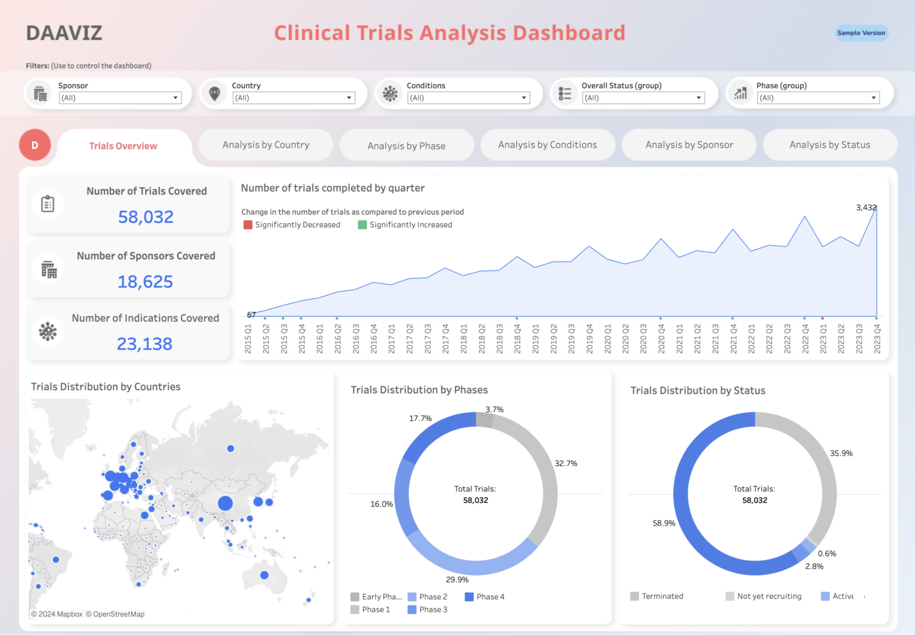Select the Phase group chart icon

coord(740,93)
